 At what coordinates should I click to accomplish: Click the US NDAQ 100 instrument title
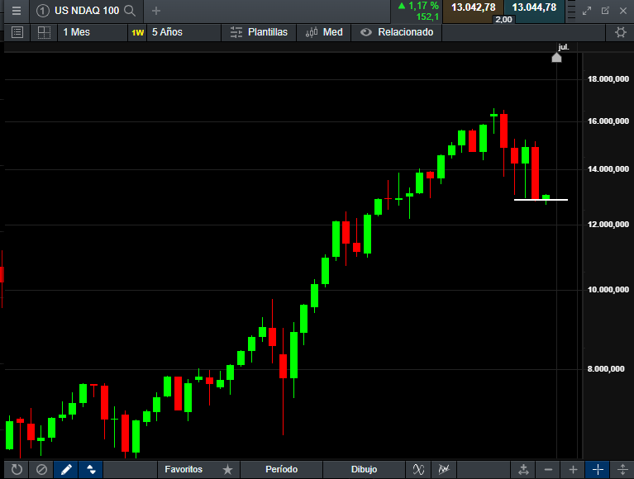point(87,11)
